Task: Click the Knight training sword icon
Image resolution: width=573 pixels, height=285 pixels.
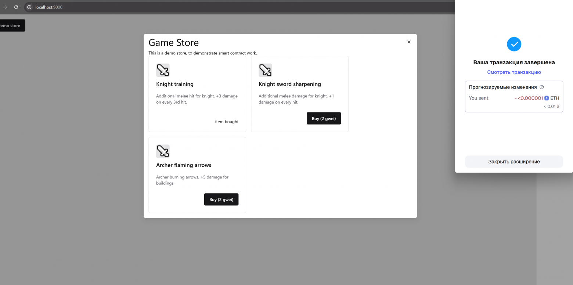Action: click(163, 70)
